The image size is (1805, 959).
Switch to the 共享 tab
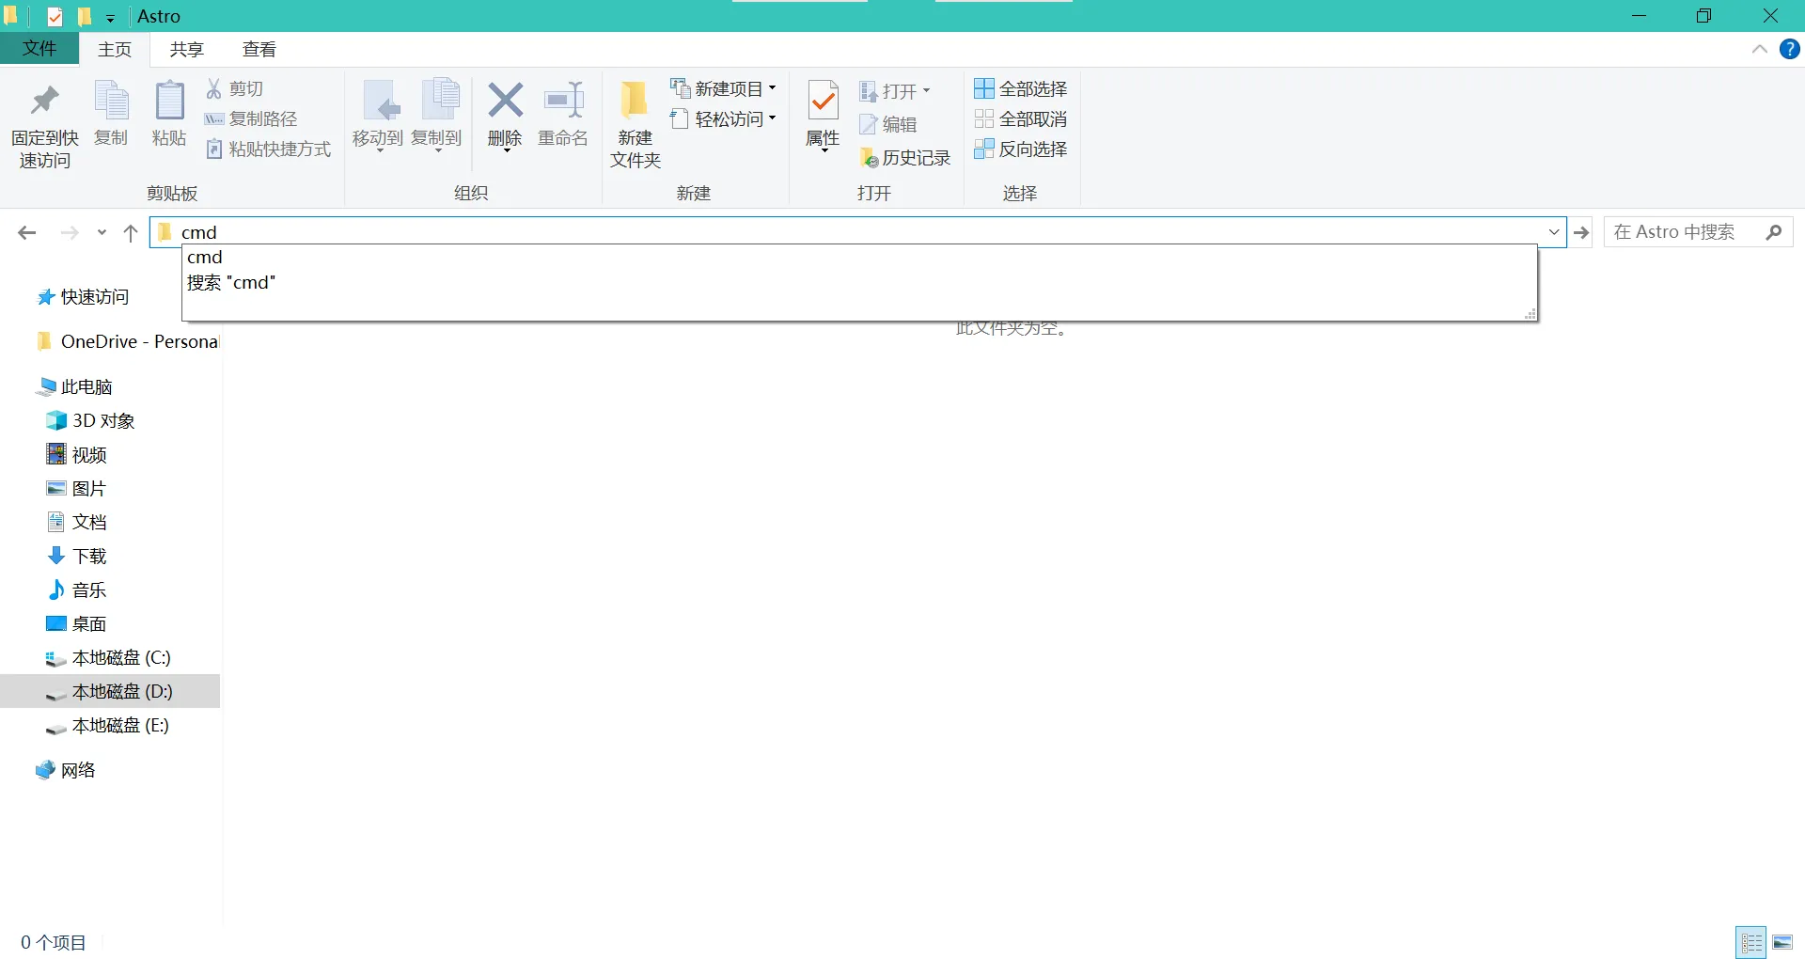(187, 50)
